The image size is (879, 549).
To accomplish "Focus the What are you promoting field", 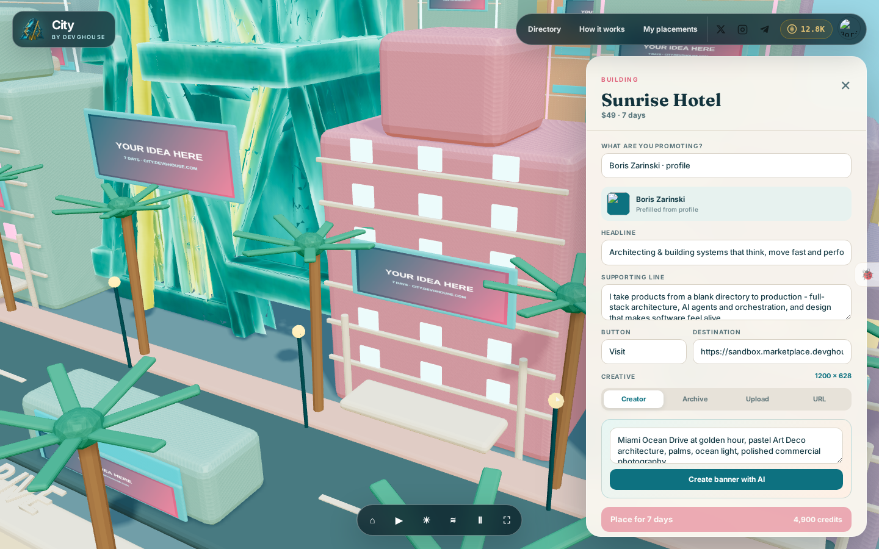I will 726,166.
